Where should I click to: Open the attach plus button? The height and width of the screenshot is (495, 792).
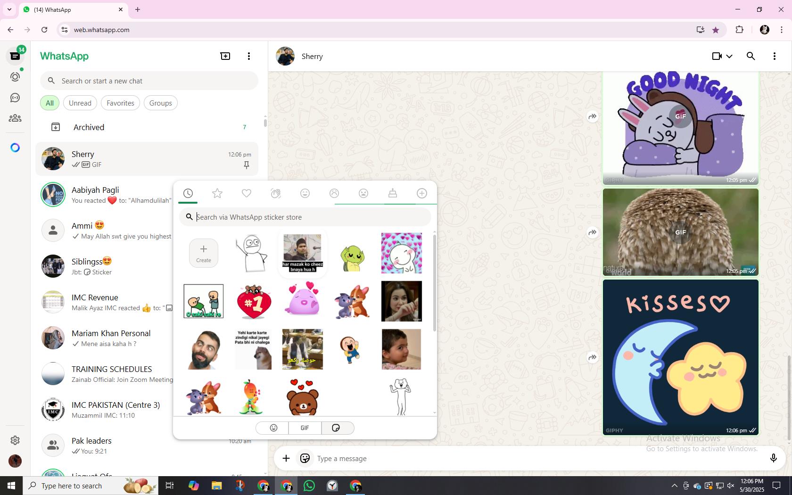click(286, 458)
